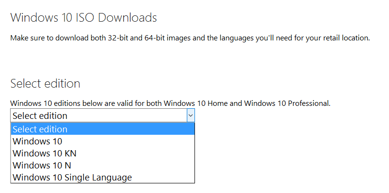Click the Windows 10 ISO Downloads heading
The image size is (389, 193).
pos(84,18)
